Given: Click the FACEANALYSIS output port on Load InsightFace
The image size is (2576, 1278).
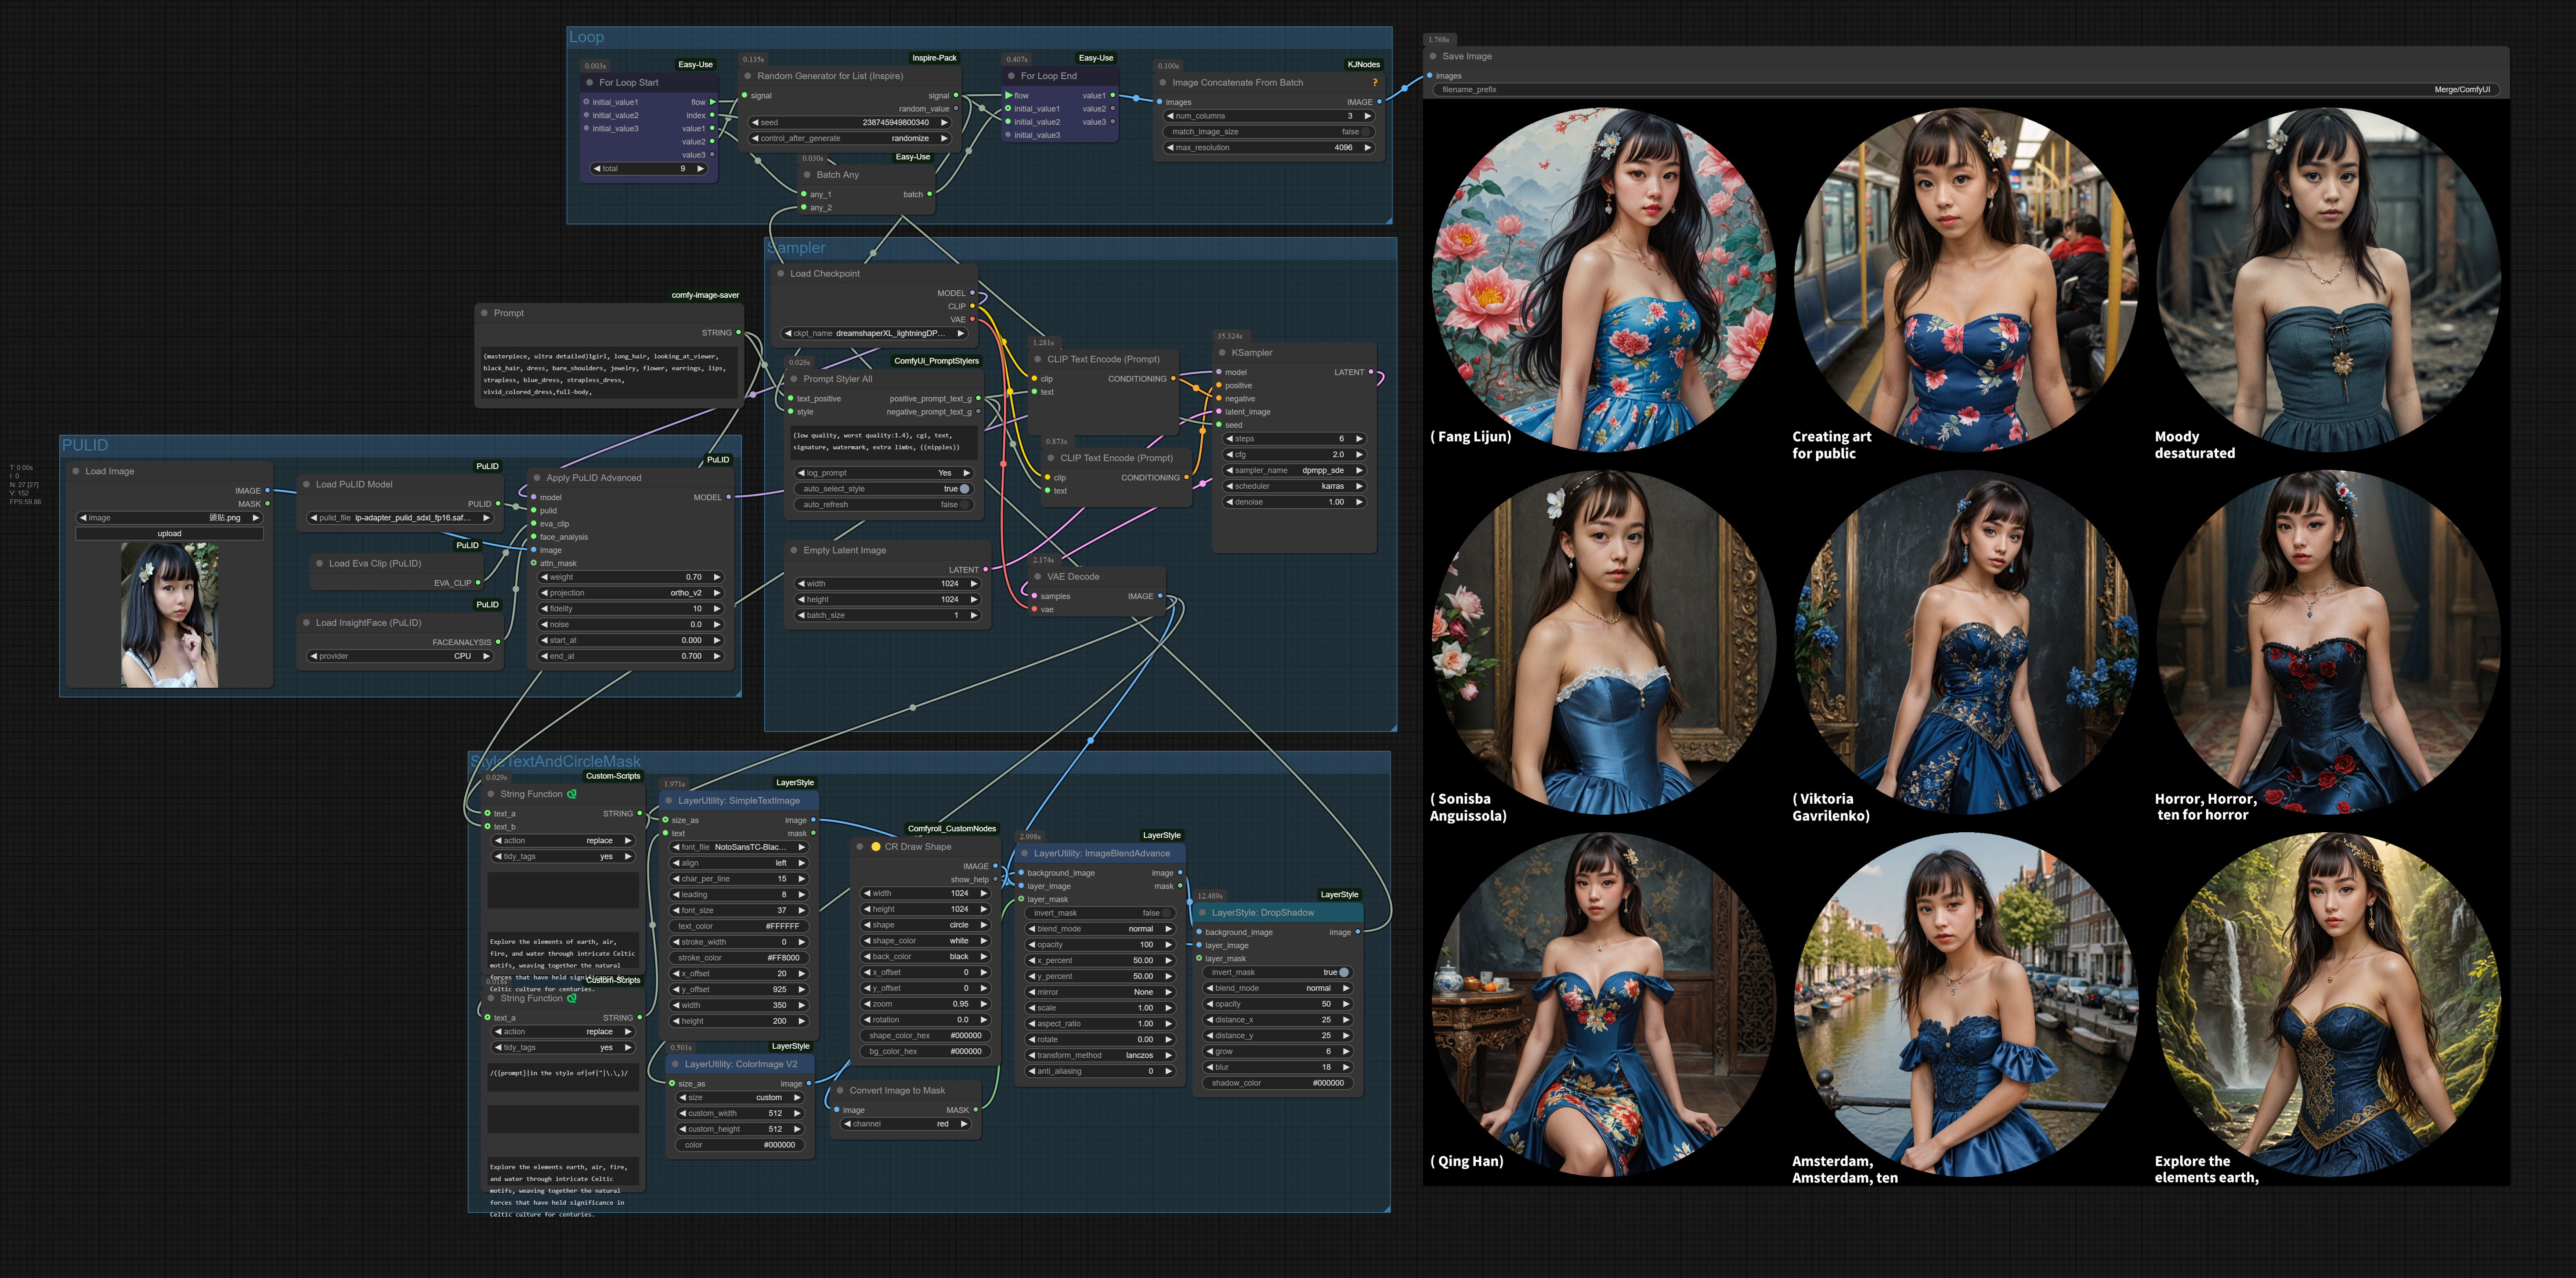Looking at the screenshot, I should tap(498, 642).
